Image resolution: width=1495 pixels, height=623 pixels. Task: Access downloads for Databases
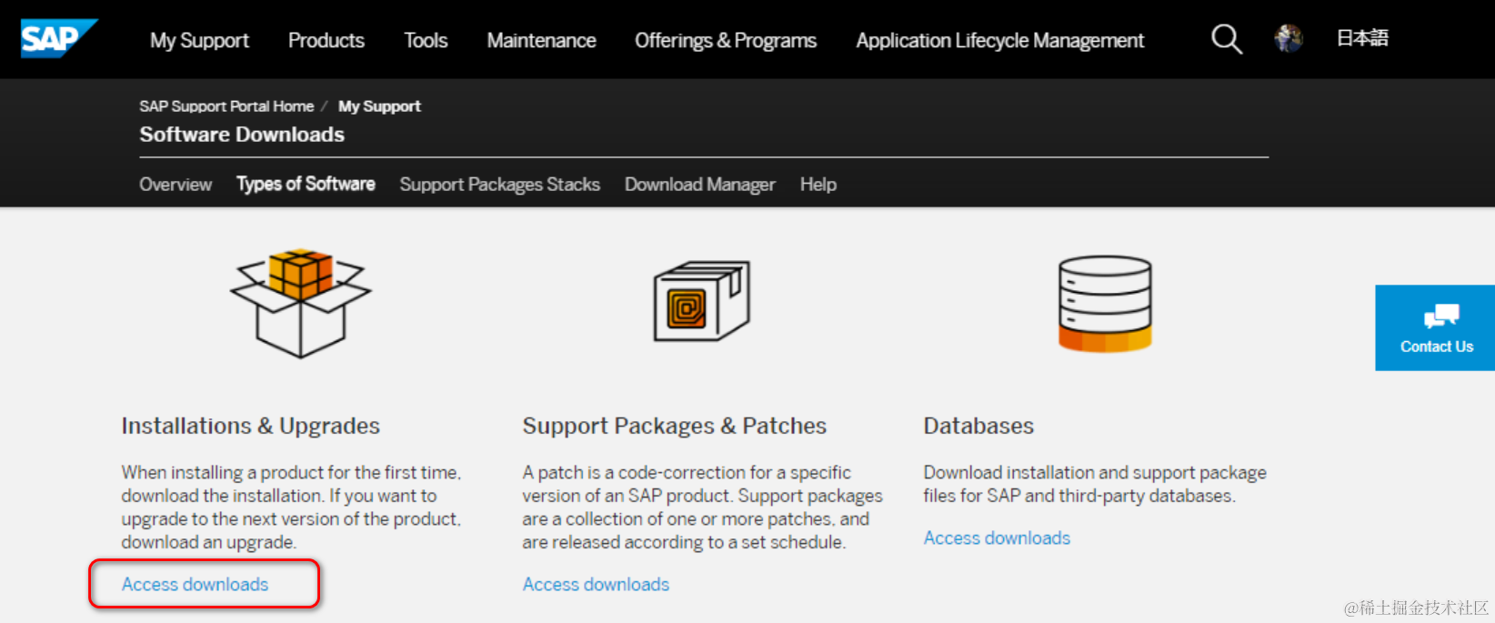997,538
